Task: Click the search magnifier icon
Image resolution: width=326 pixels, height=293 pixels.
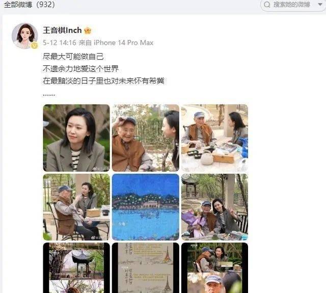Action: point(267,5)
